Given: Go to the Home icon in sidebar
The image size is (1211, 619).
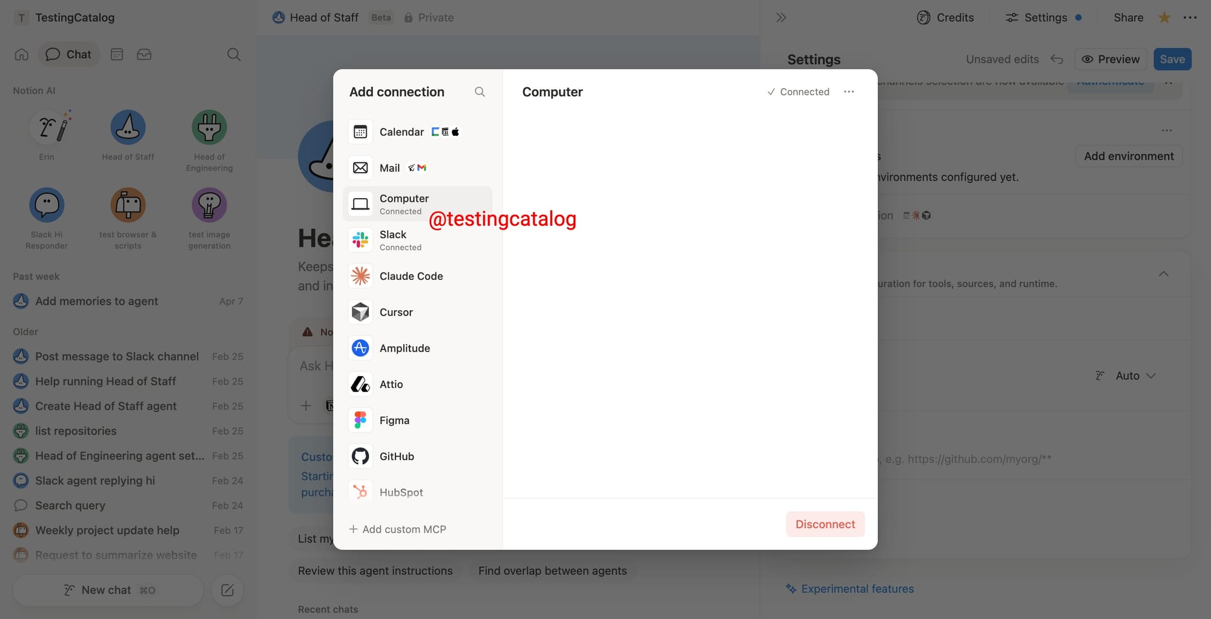Looking at the screenshot, I should (x=22, y=55).
